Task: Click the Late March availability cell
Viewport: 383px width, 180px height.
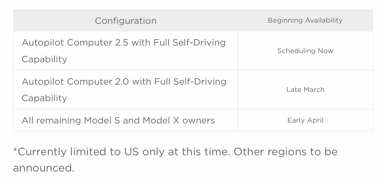Action: [x=305, y=90]
